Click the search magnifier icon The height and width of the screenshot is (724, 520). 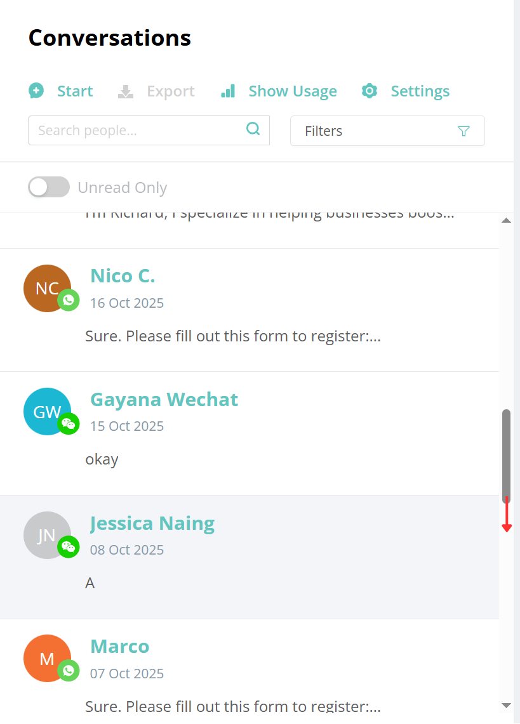point(253,129)
